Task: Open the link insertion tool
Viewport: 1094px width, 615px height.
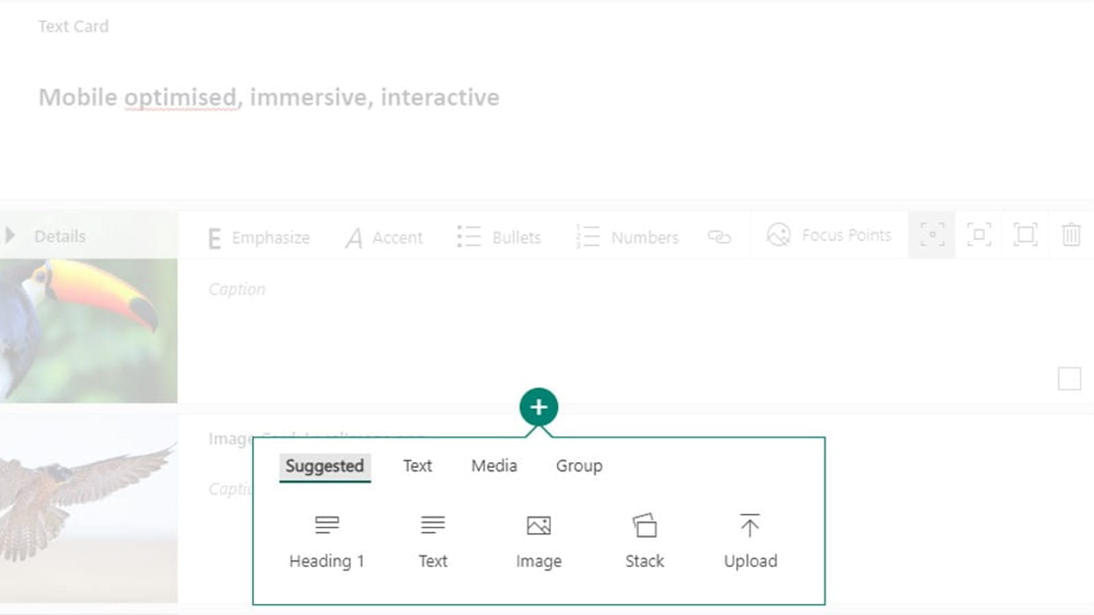Action: [x=719, y=237]
